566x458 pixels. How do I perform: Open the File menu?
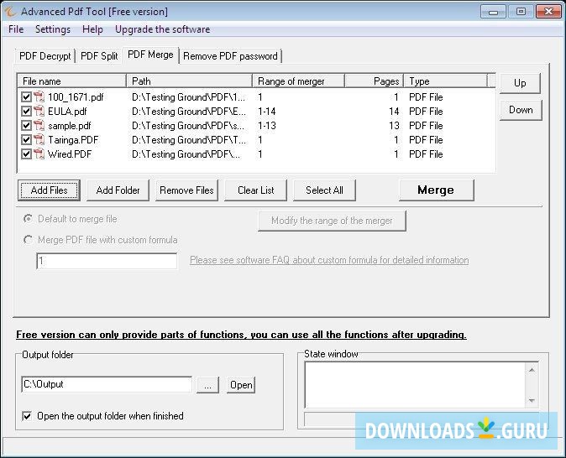click(x=16, y=29)
